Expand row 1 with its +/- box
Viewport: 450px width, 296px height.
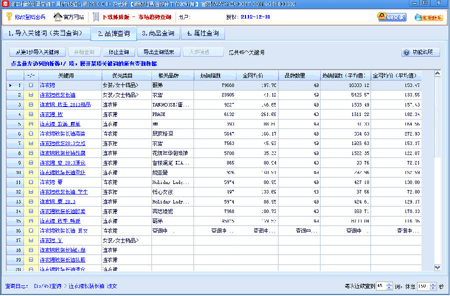[31, 85]
